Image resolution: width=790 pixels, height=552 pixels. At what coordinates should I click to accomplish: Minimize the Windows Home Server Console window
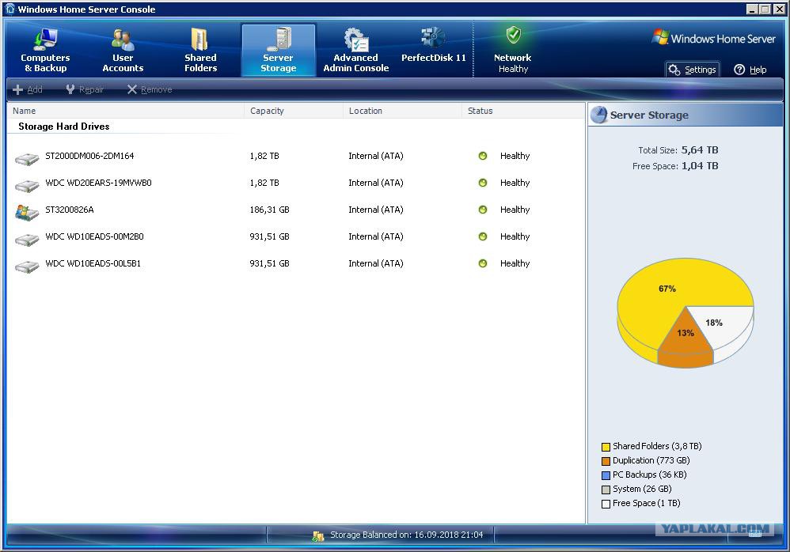click(752, 9)
